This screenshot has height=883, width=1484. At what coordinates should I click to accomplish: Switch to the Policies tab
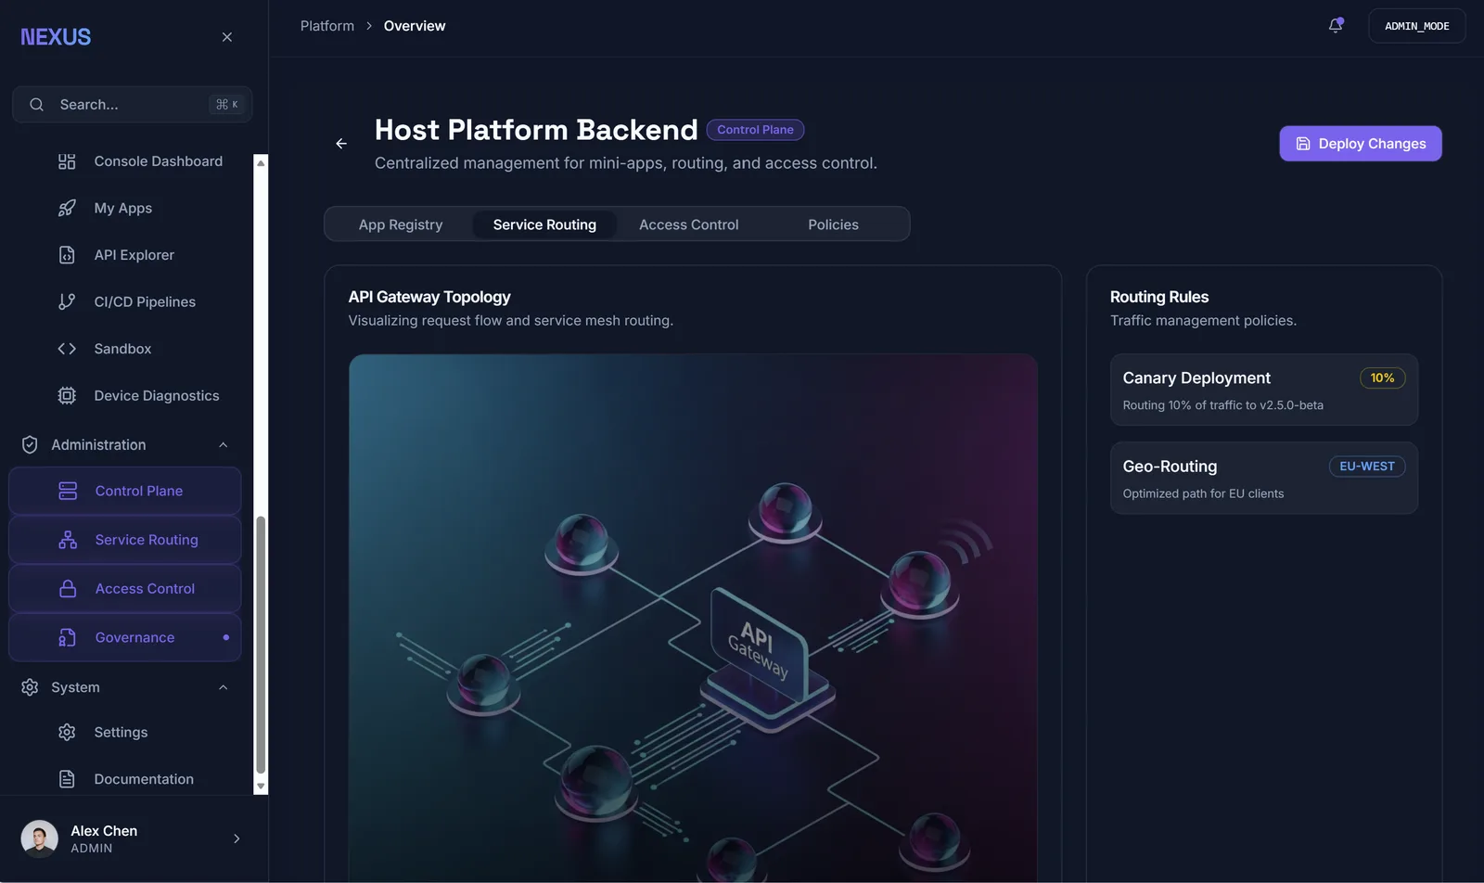(x=833, y=224)
